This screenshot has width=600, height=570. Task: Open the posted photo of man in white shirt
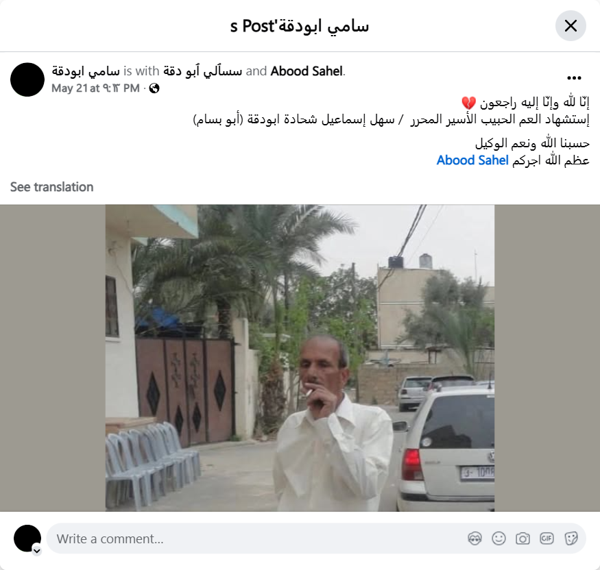click(300, 358)
